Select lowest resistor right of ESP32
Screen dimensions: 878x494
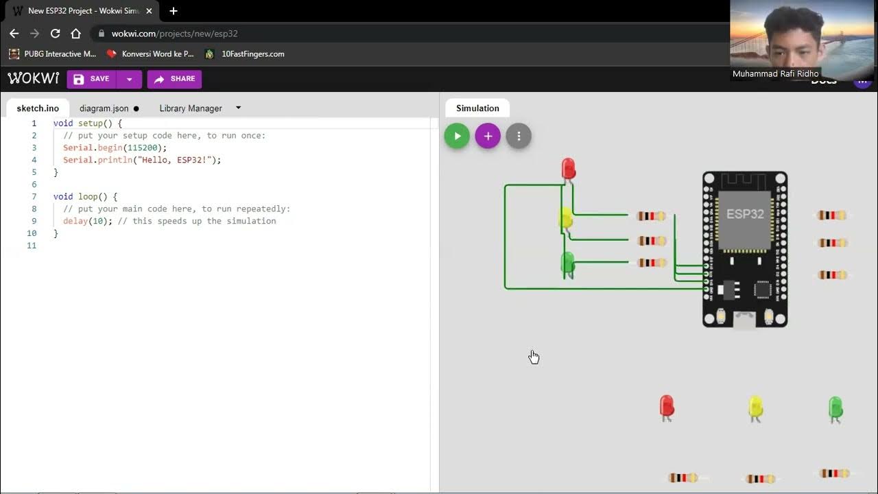[x=832, y=275]
